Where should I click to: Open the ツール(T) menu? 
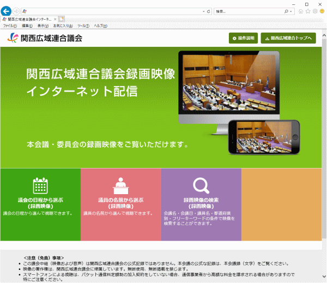point(83,26)
